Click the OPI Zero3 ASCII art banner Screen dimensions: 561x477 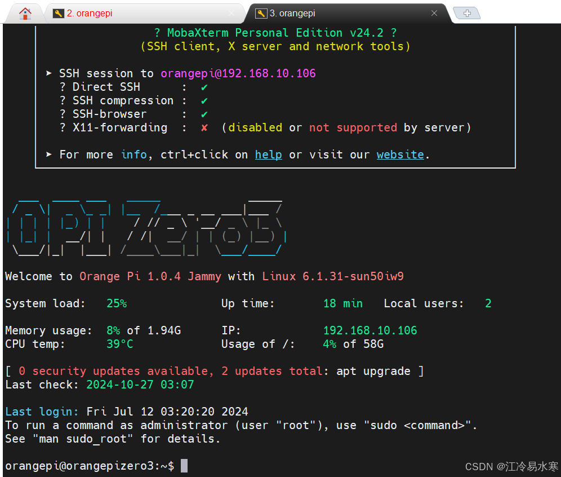coord(146,227)
